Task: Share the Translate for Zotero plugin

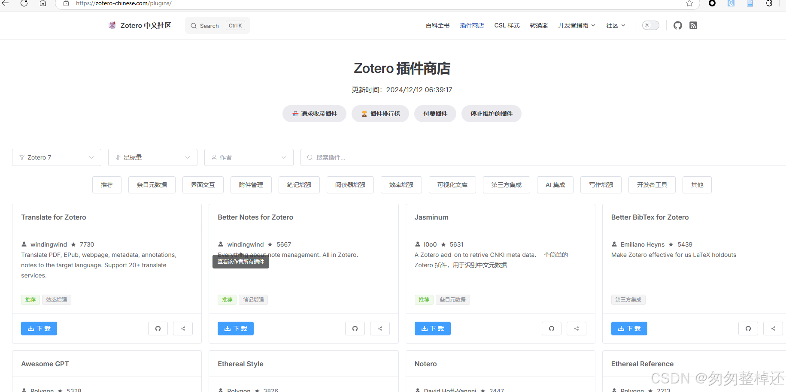Action: point(183,329)
